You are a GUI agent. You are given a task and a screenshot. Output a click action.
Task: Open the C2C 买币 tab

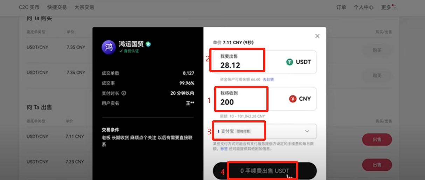point(29,7)
